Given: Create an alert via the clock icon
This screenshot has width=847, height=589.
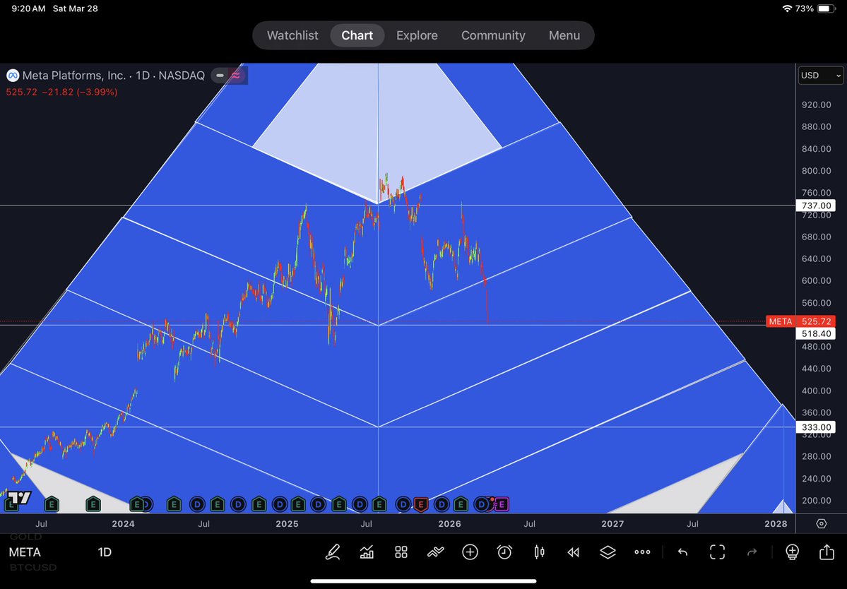Looking at the screenshot, I should point(504,552).
